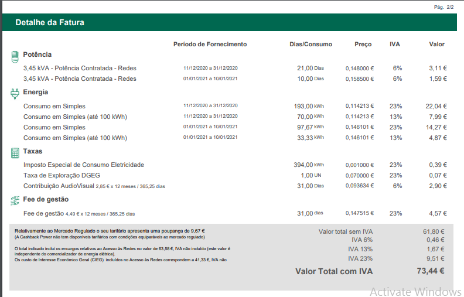Select the amount "1,67 €"
The height and width of the screenshot is (297, 464).
click(435, 250)
